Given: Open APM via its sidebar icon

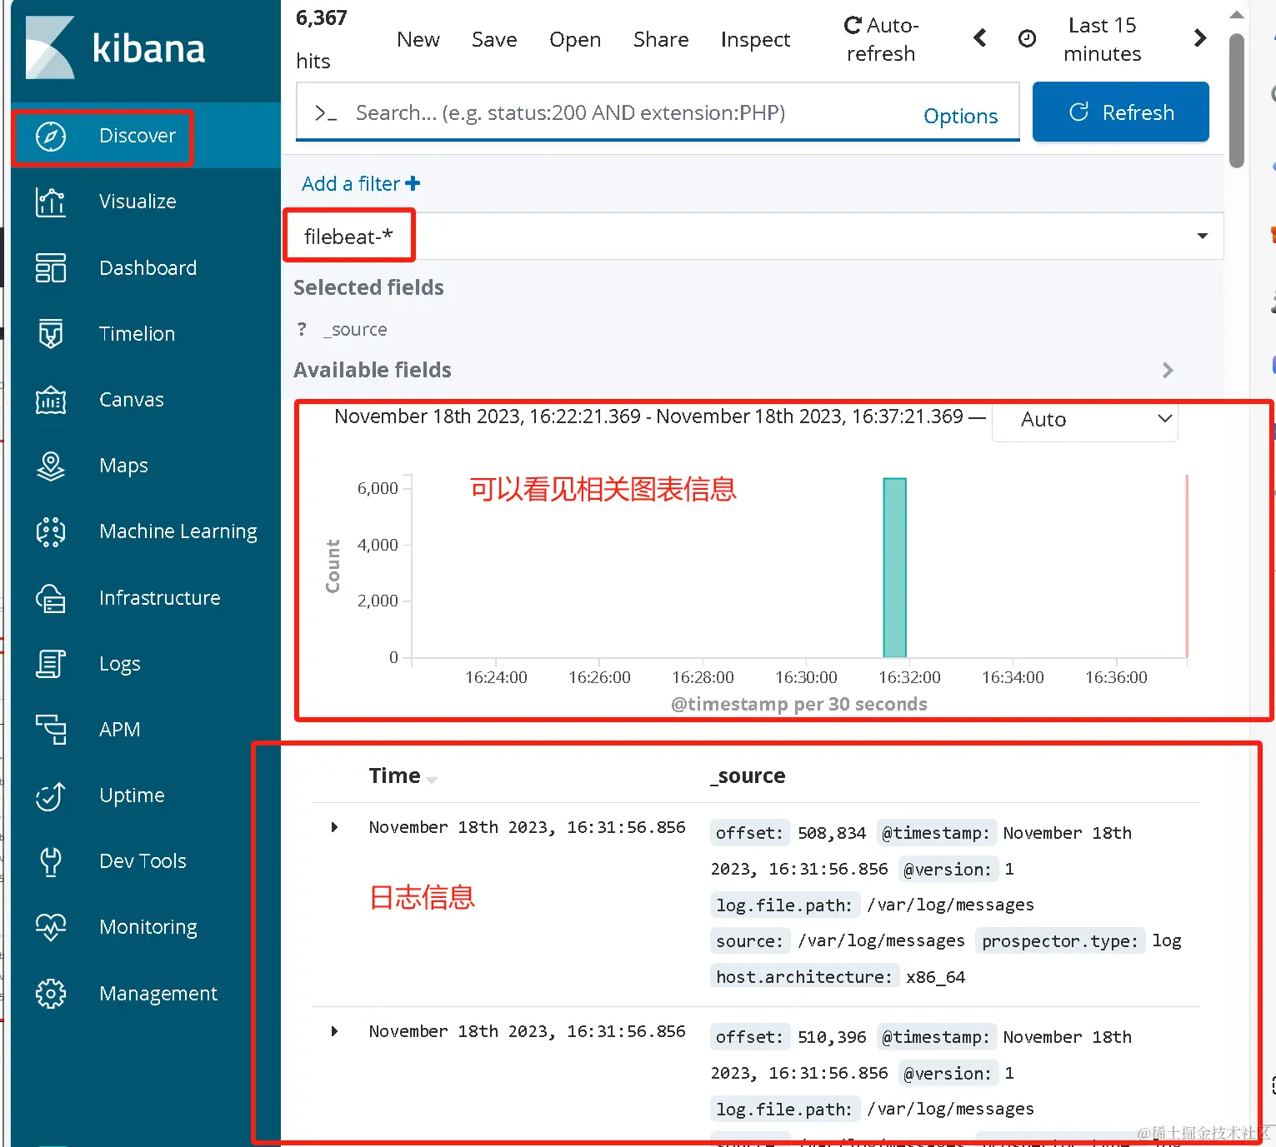Looking at the screenshot, I should tap(51, 730).
